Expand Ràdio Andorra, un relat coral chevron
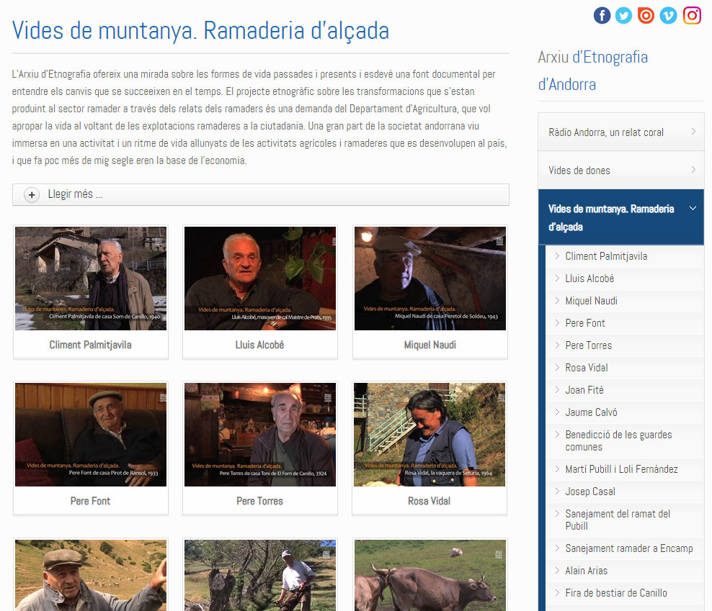The height and width of the screenshot is (611, 712). point(693,132)
